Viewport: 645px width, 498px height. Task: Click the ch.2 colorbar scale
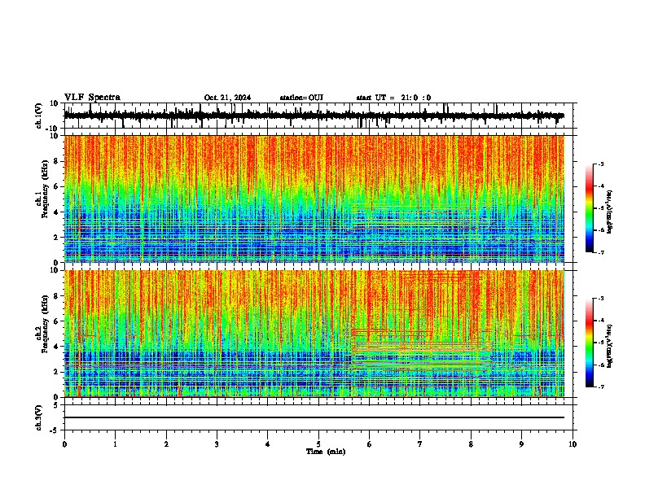590,343
